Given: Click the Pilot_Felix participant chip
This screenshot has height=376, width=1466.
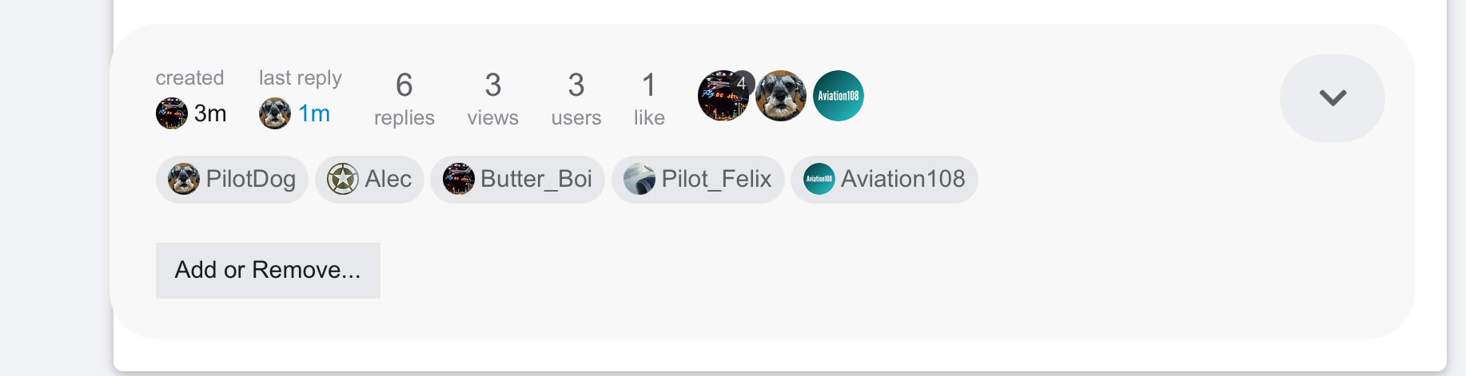Looking at the screenshot, I should [698, 180].
